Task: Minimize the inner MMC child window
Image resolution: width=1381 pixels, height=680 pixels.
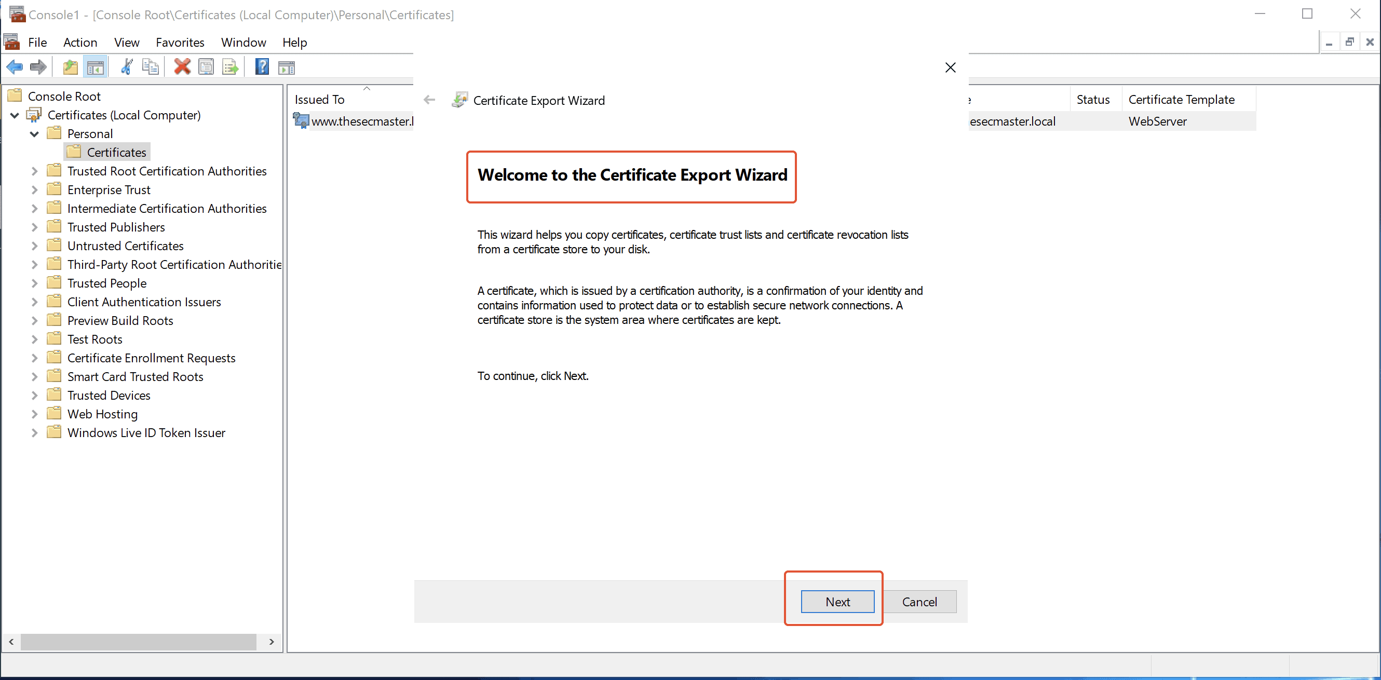Action: click(1329, 43)
